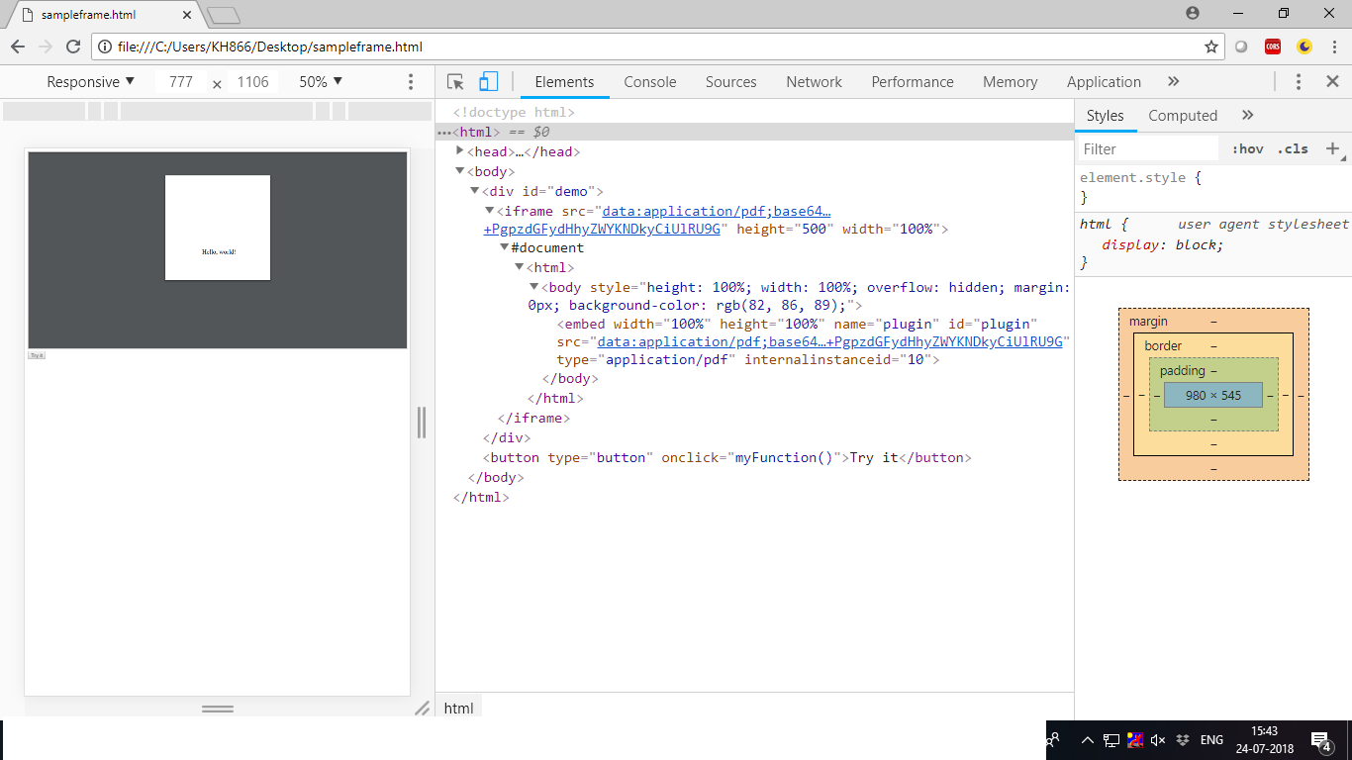Open device toolbar more options menu
Viewport: 1352px width, 760px height.
pos(411,82)
